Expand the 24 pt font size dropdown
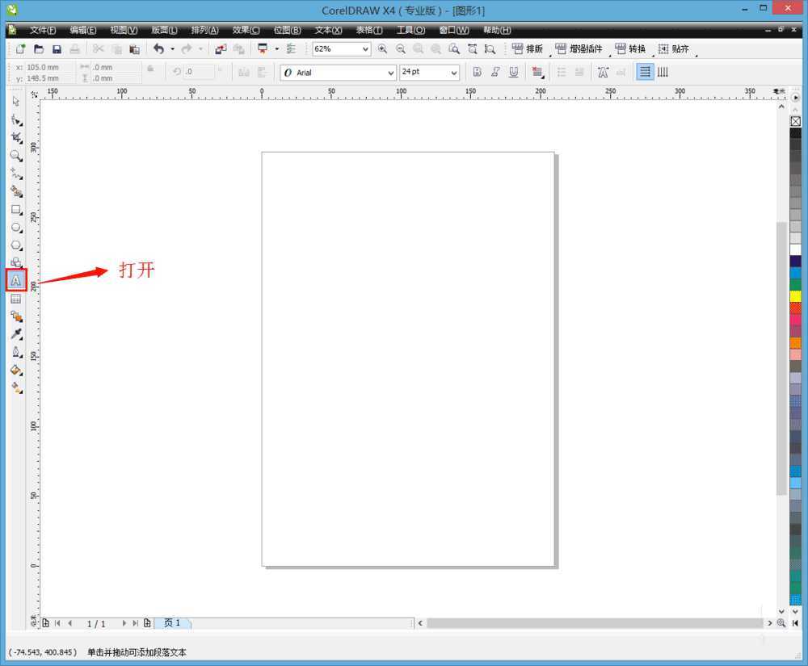Screen dimensions: 808x666 [453, 73]
